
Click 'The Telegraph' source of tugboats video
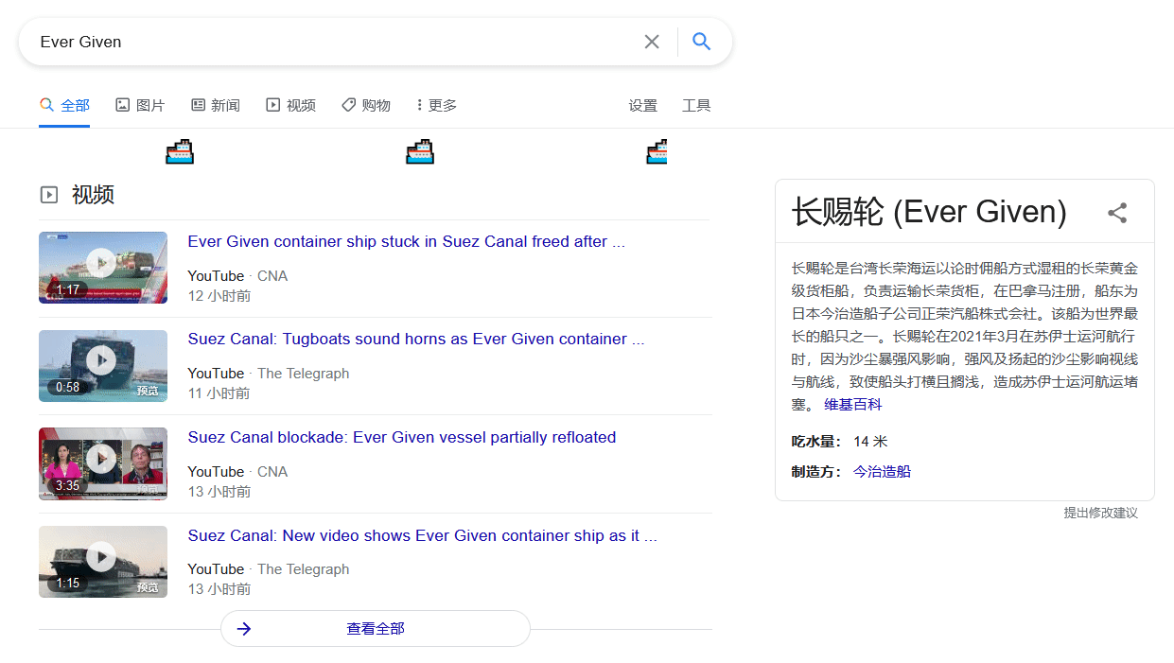[x=304, y=374]
